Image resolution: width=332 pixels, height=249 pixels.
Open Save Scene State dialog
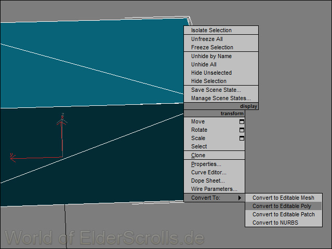click(216, 90)
